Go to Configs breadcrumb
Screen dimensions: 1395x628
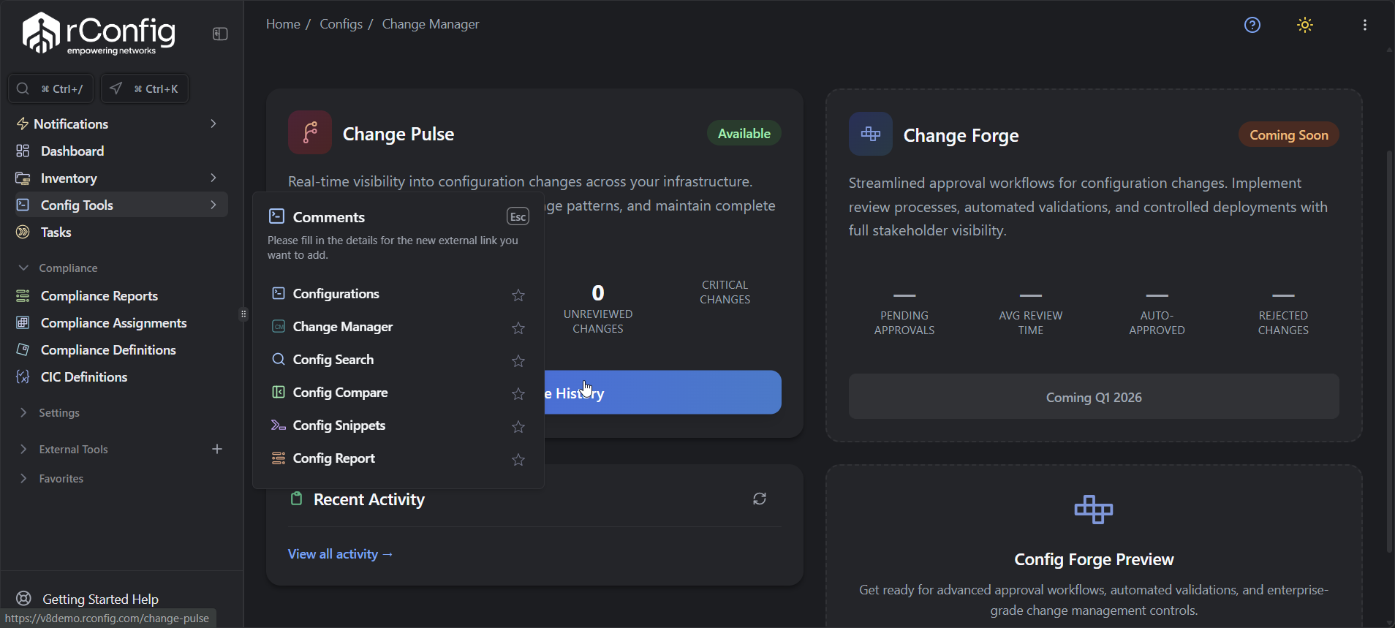(341, 24)
